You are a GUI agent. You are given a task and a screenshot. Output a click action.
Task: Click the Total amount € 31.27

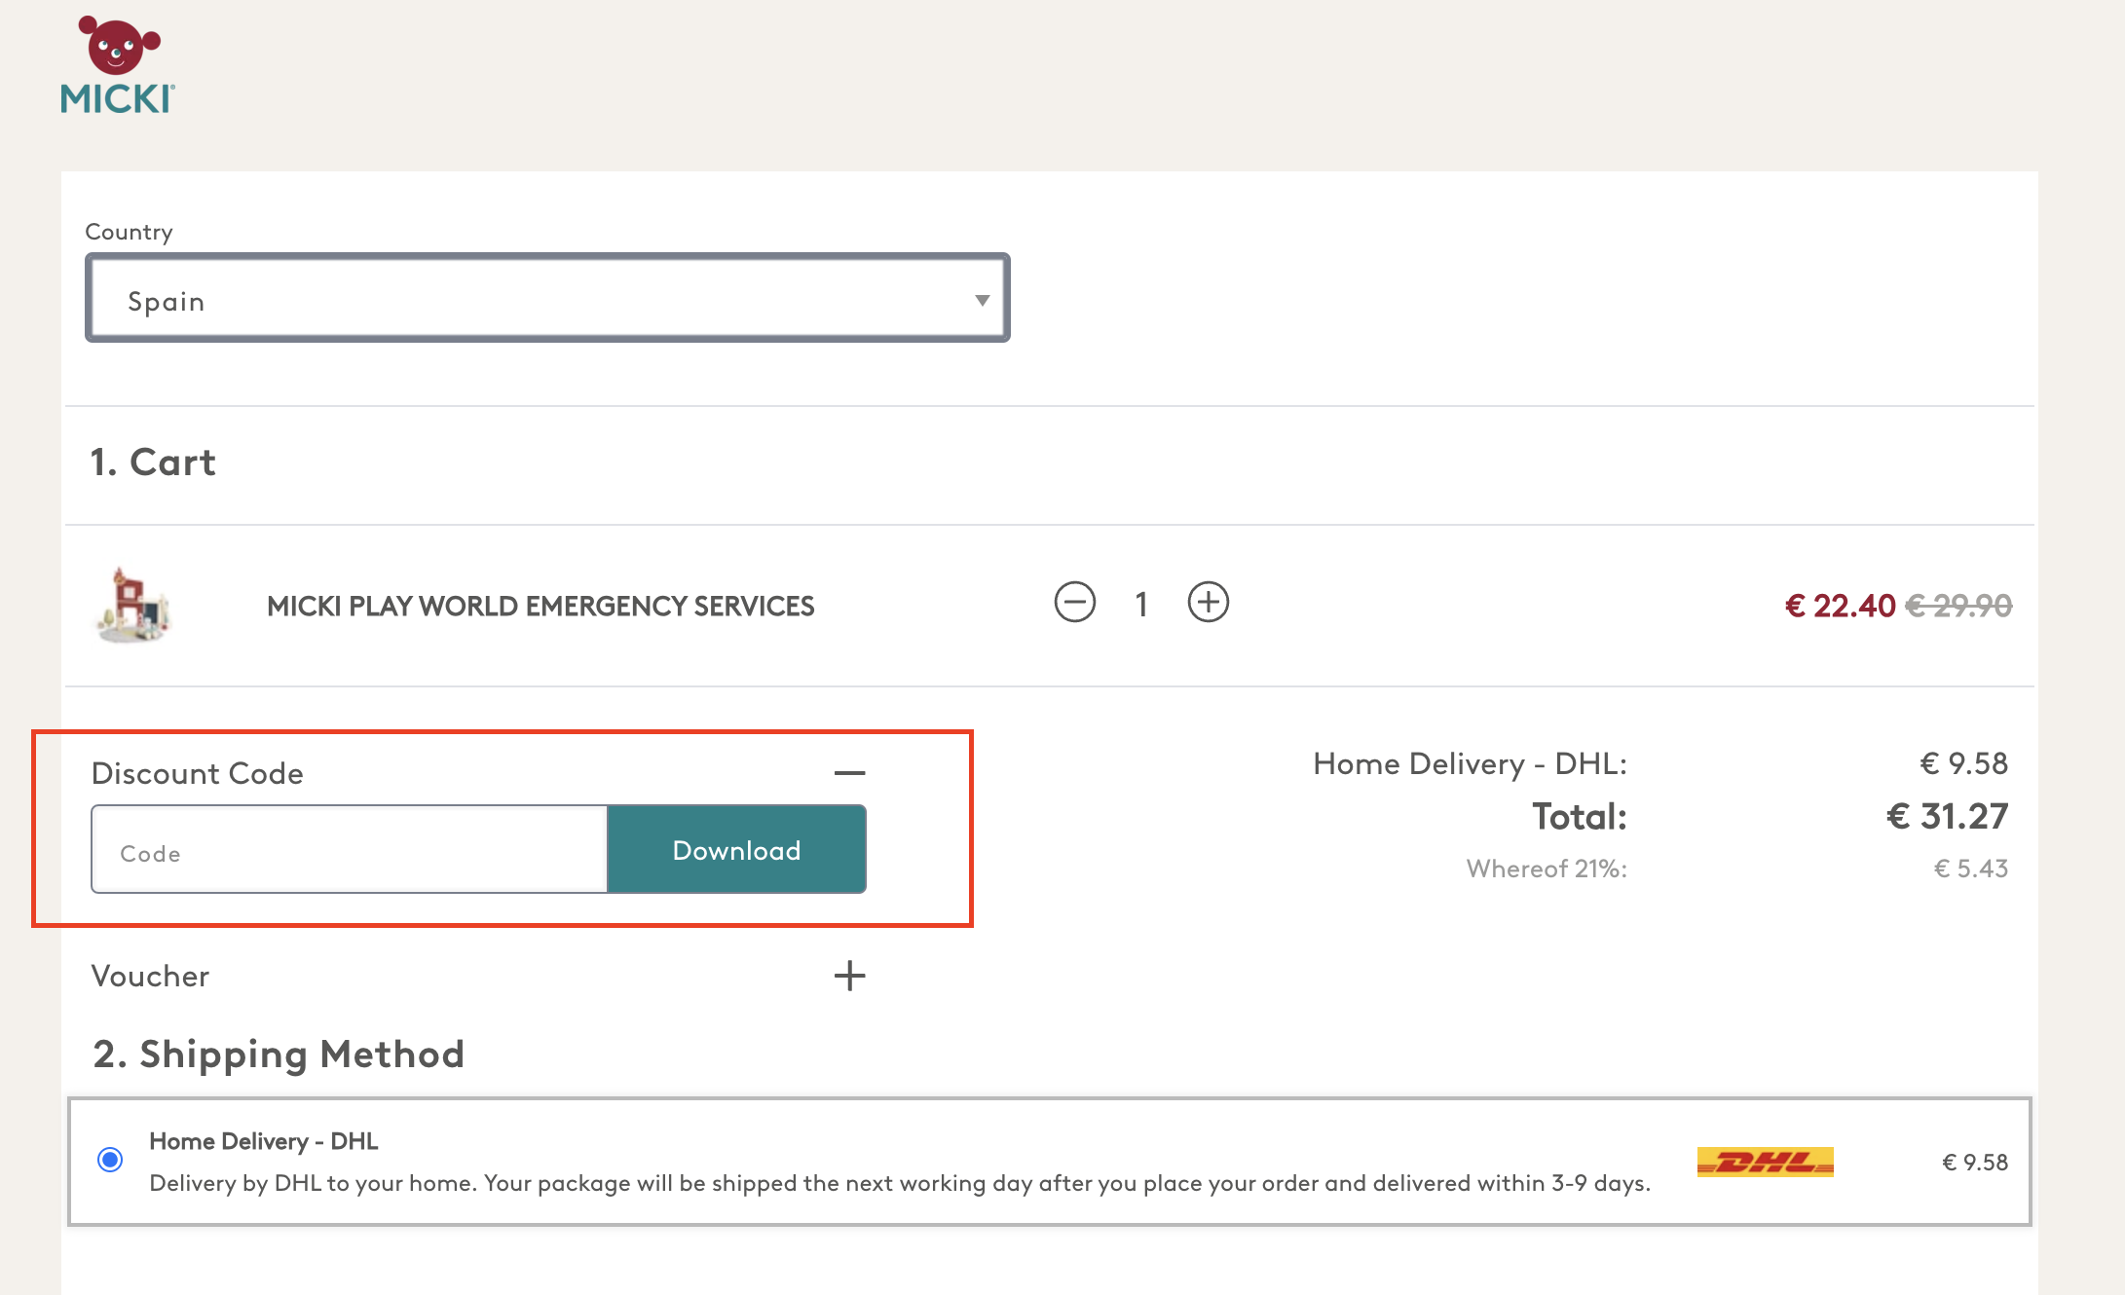tap(1947, 816)
